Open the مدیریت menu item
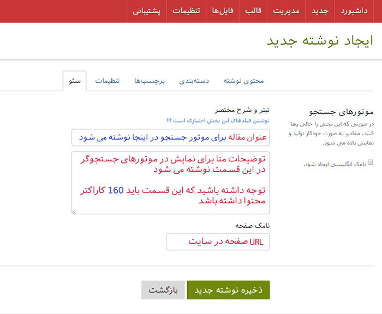 tap(286, 11)
